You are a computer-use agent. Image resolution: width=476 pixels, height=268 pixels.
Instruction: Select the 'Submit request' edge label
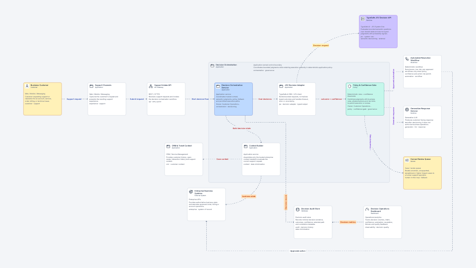(137, 99)
